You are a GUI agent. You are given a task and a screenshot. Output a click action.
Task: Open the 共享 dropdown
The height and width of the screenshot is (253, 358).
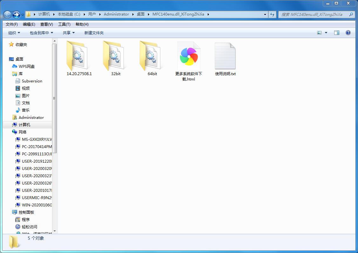point(69,33)
